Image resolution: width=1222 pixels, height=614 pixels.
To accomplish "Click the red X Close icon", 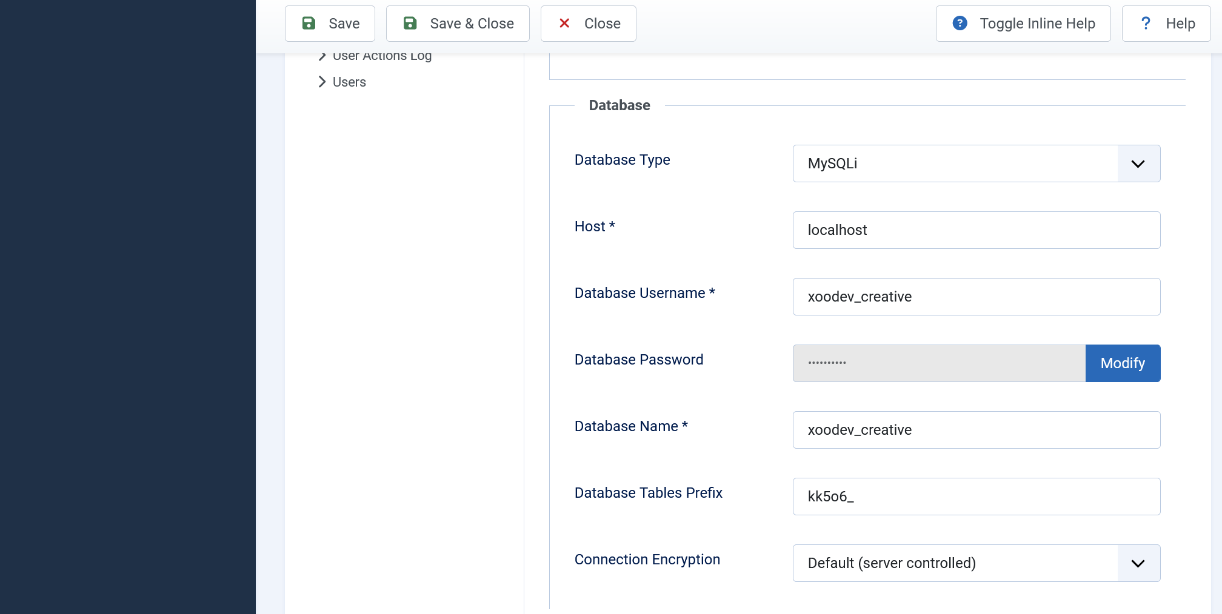I will pyautogui.click(x=564, y=23).
